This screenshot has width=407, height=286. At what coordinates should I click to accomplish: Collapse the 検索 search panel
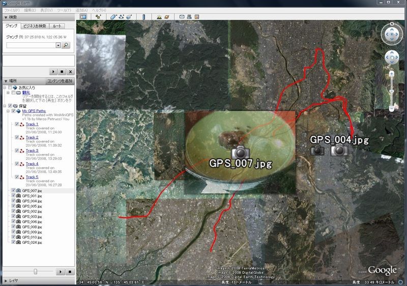(x=6, y=17)
